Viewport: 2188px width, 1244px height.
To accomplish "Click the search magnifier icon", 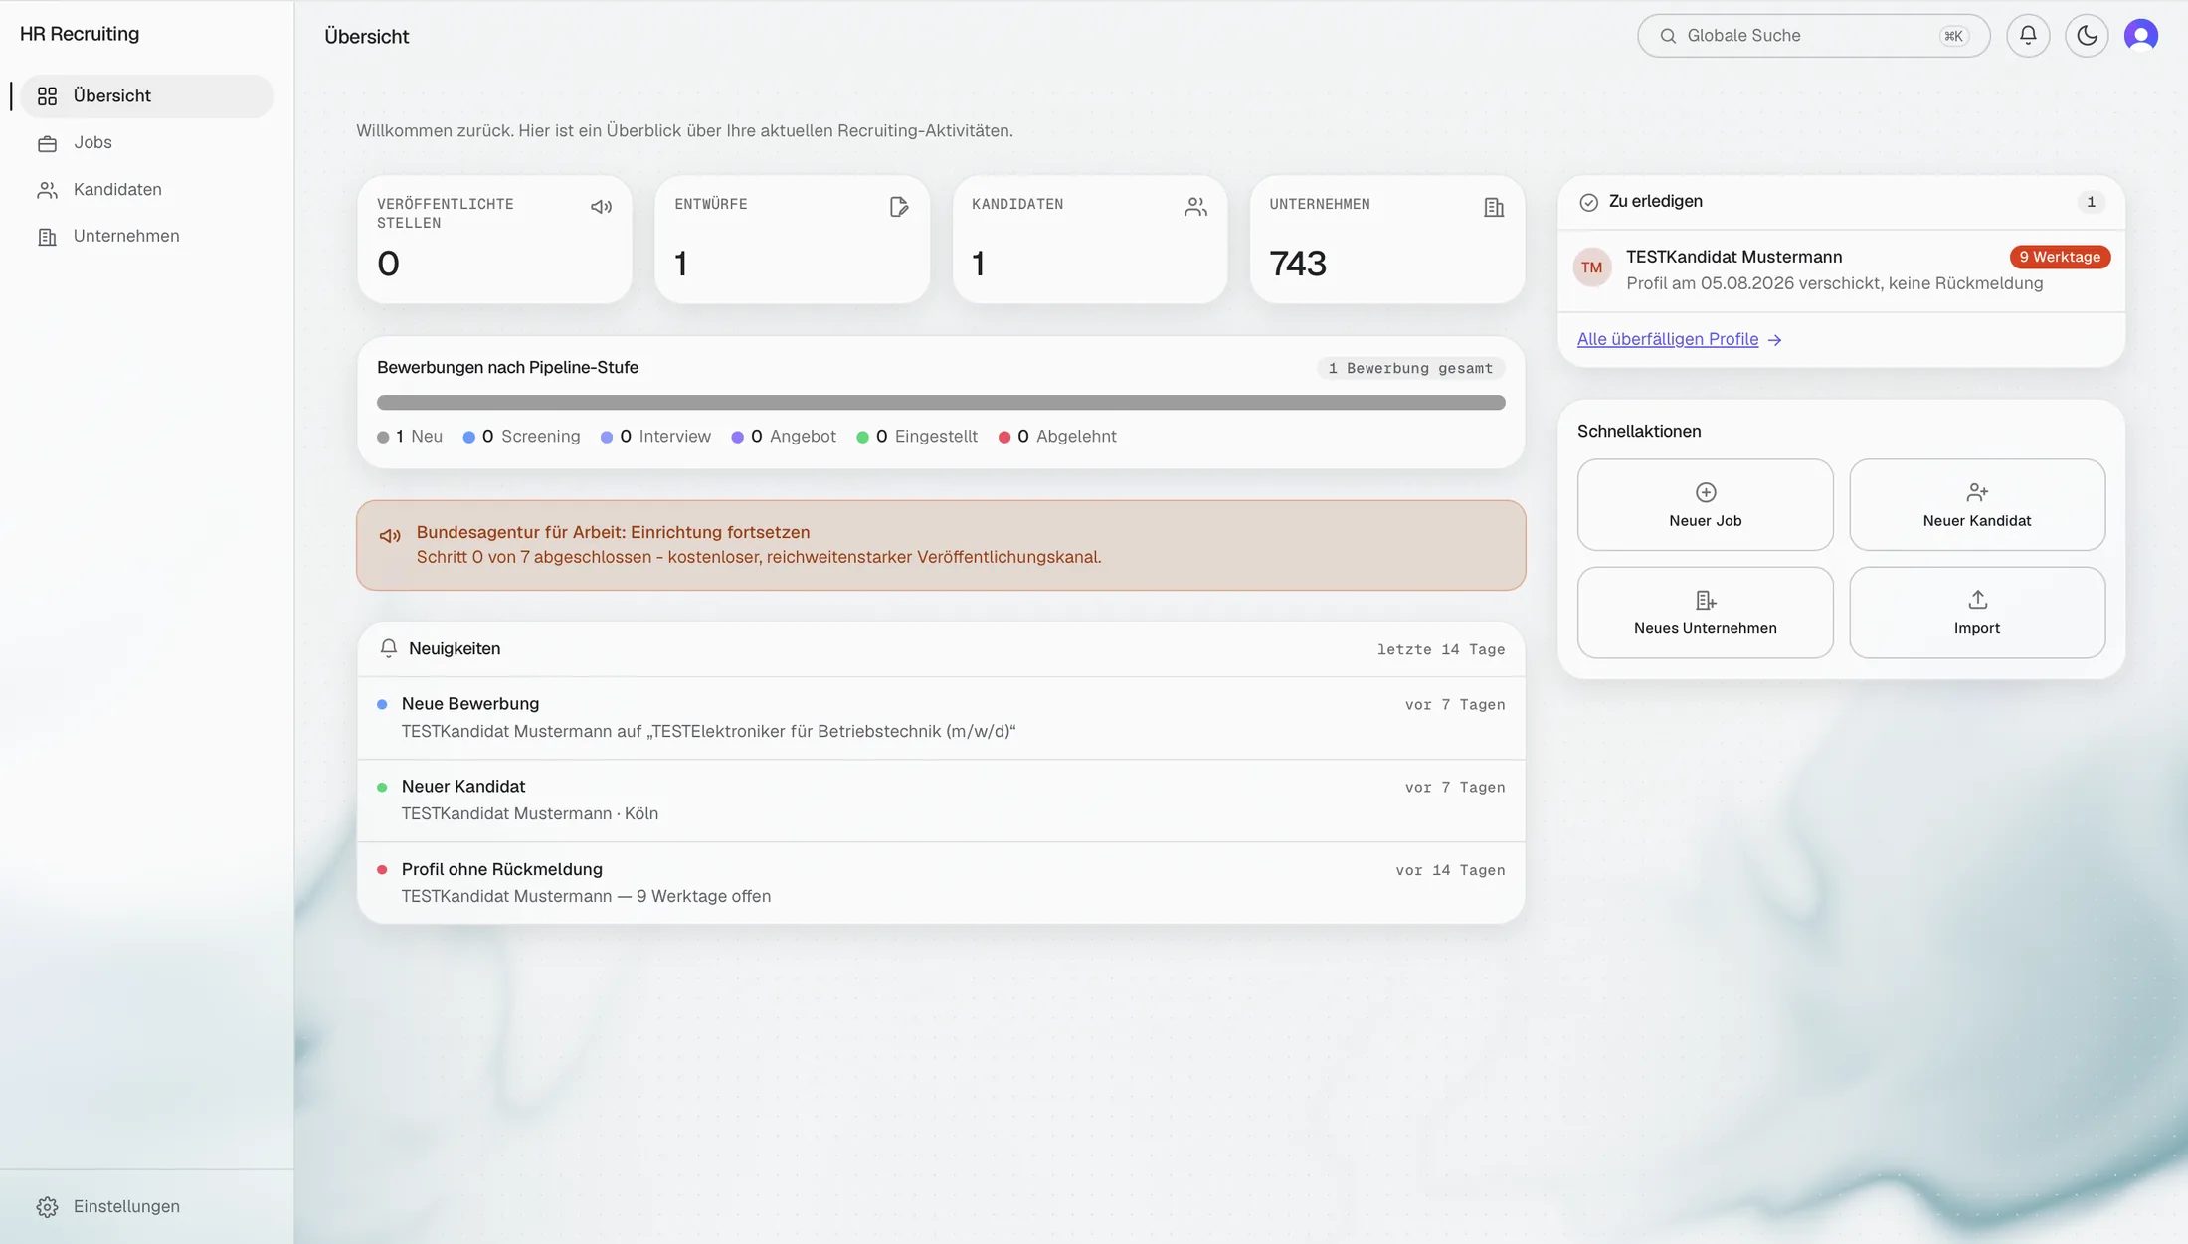I will (1668, 36).
